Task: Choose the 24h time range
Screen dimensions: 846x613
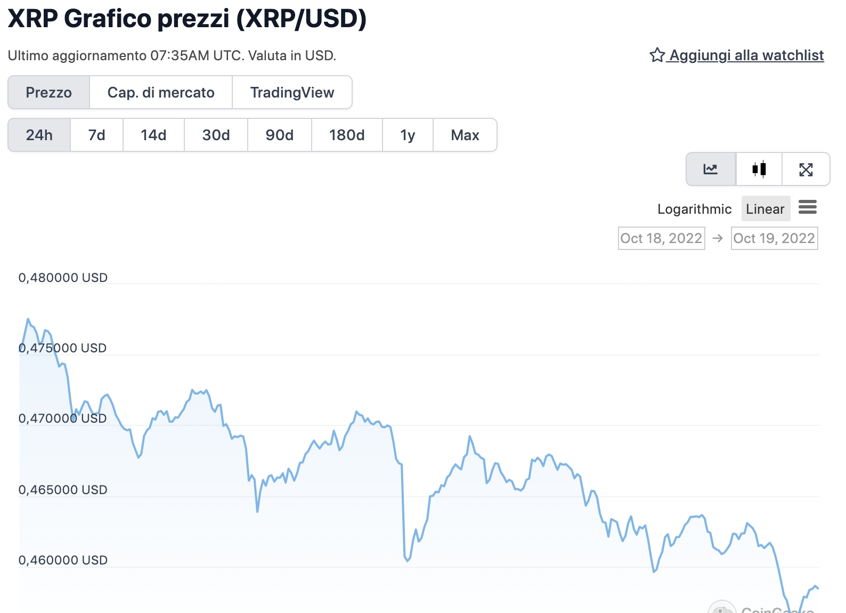Action: 39,135
